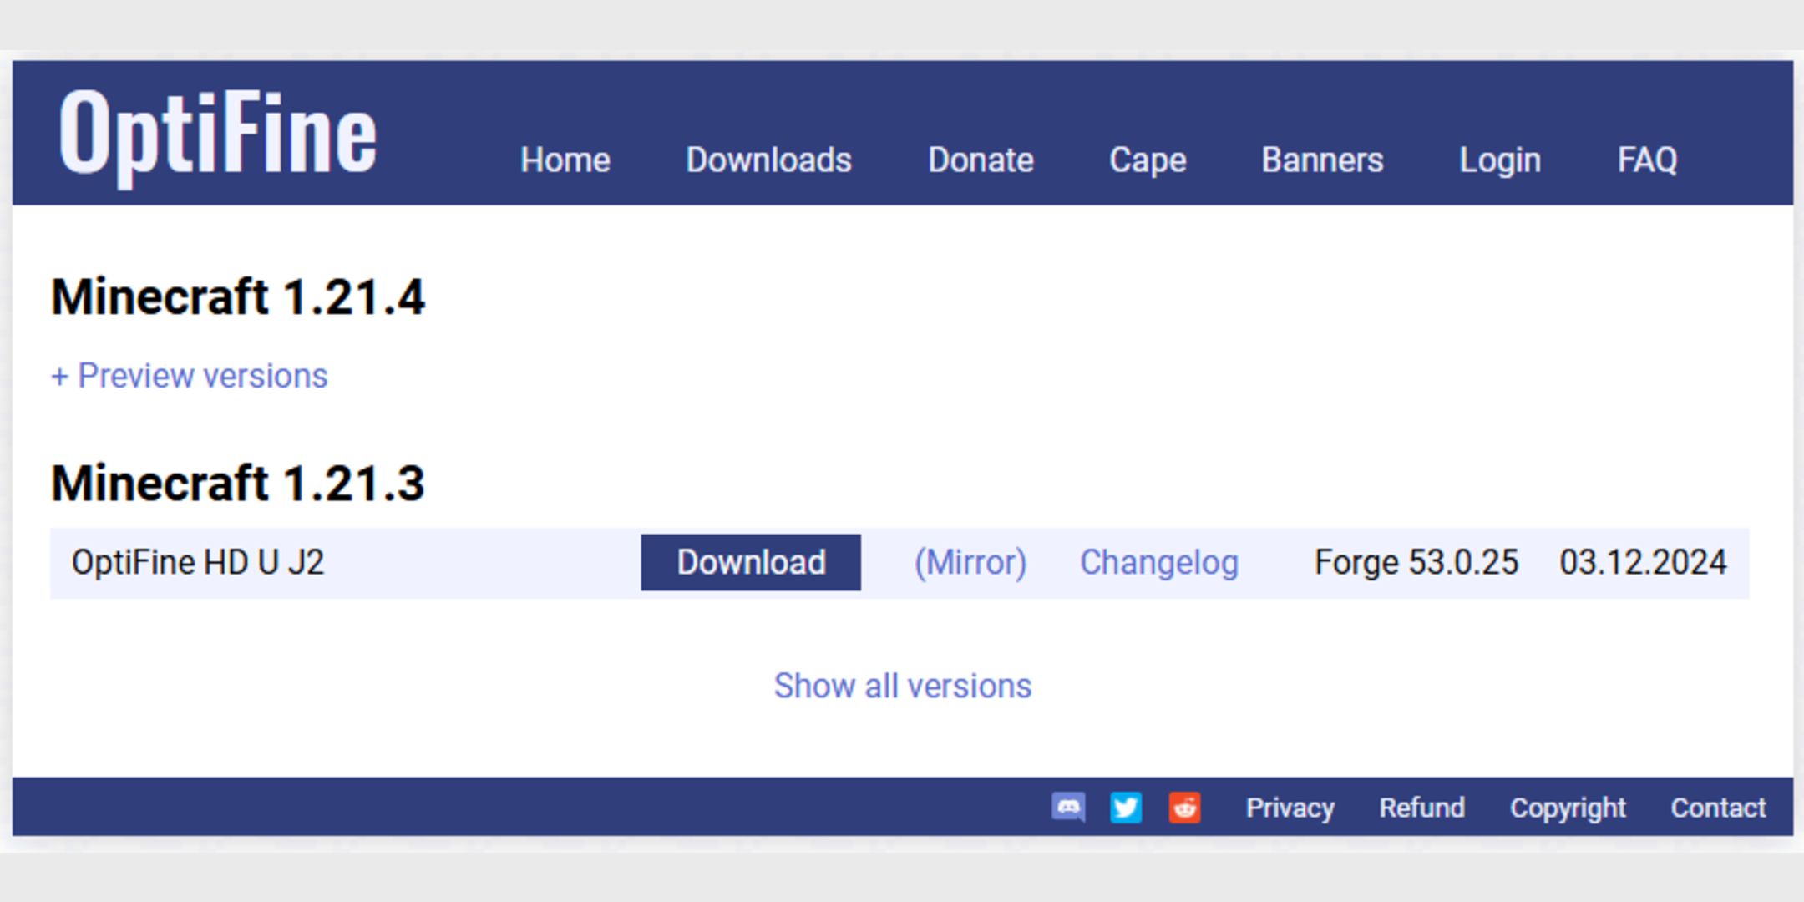1804x902 pixels.
Task: Navigate to the Home page
Action: pos(563,161)
